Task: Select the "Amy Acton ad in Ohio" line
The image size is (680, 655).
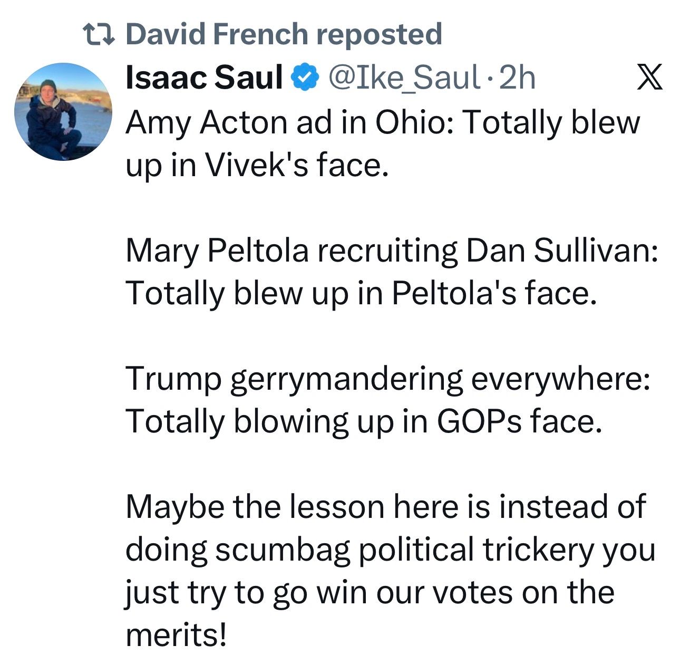Action: coord(383,123)
